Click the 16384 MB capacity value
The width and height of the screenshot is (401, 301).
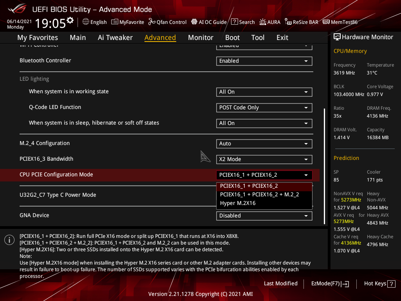click(x=378, y=138)
